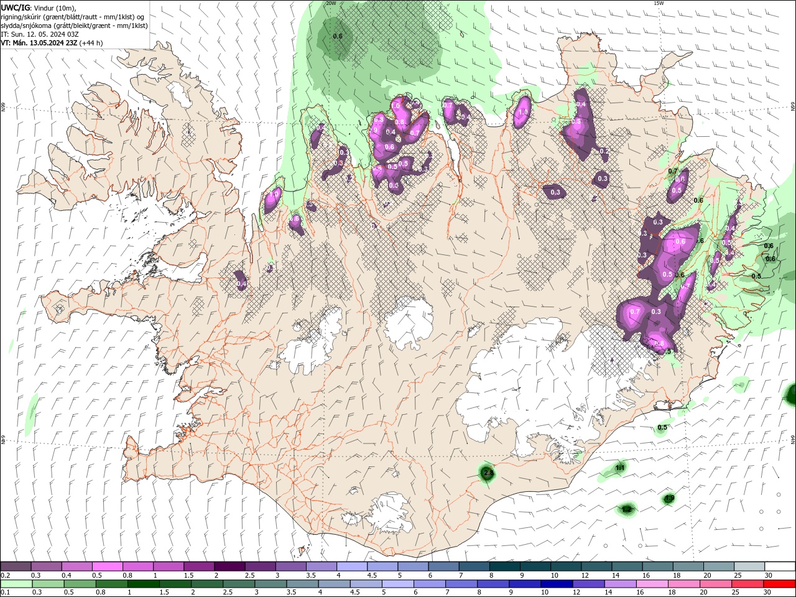Select the darkest green rain-scale swatch starting at 1

click(x=143, y=584)
